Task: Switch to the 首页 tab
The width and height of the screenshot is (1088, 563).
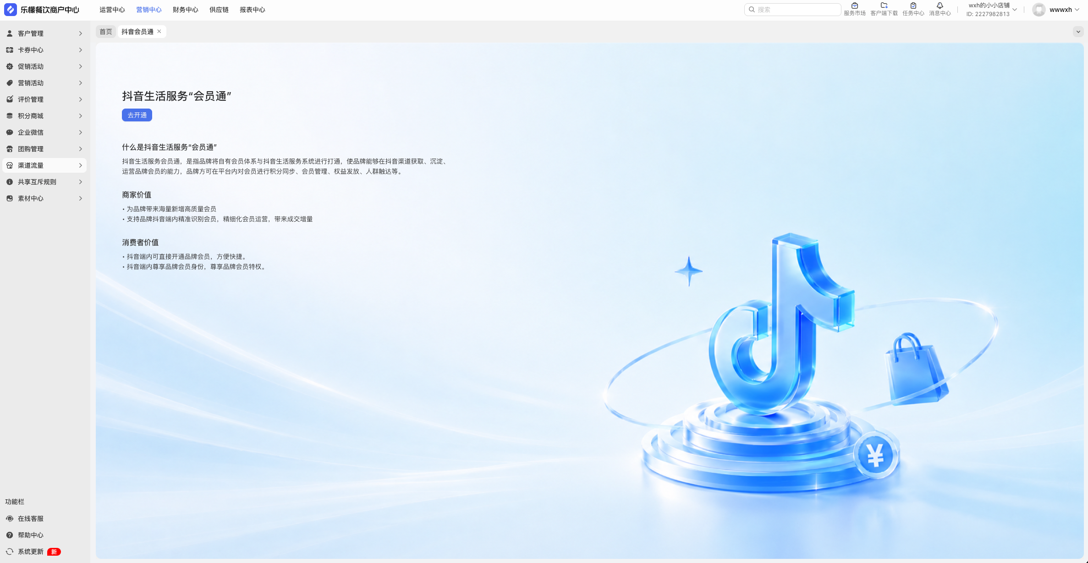Action: point(106,32)
